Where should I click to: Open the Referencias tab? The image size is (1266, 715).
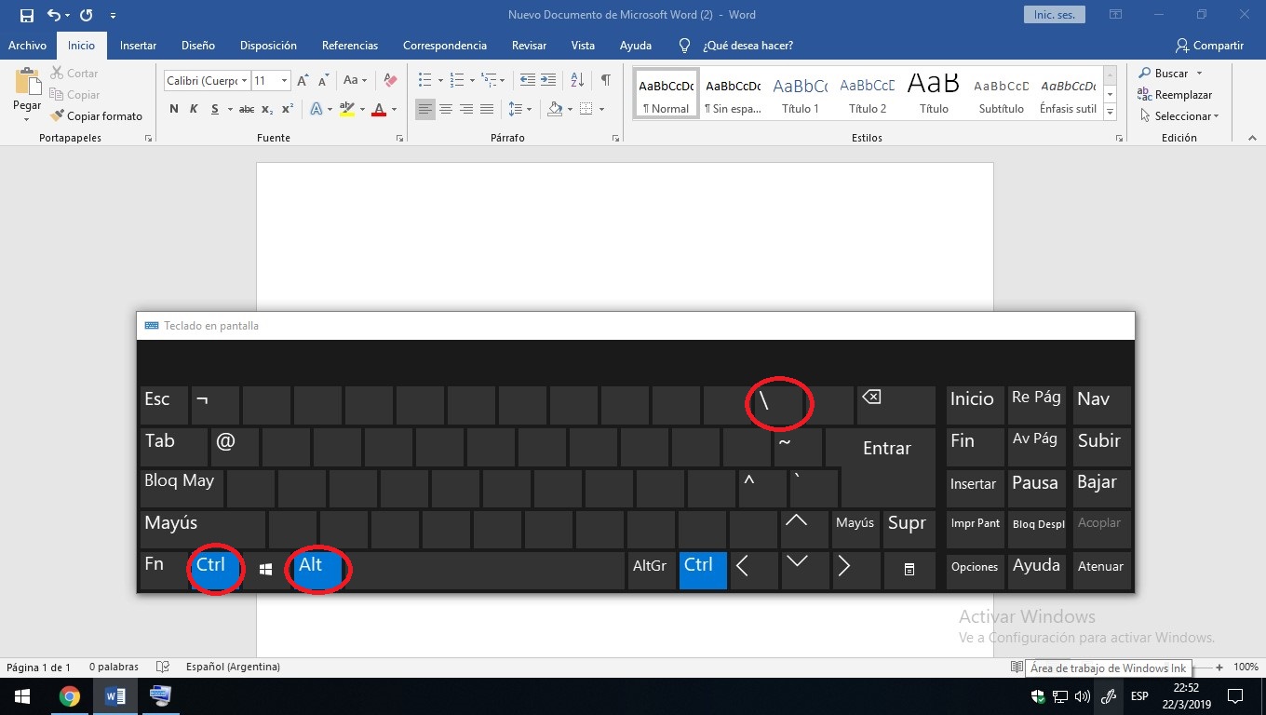350,45
